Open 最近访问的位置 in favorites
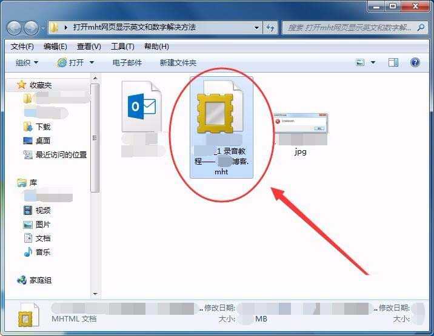Screen dimensions: 434x336 [x=61, y=154]
